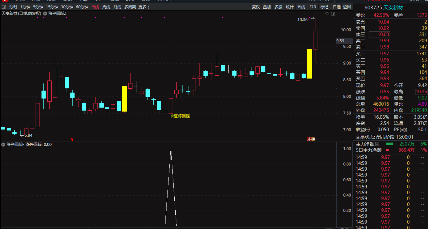Expand the 涨停回踩Z main chart indicator menu
428x229 pixels.
[45, 14]
